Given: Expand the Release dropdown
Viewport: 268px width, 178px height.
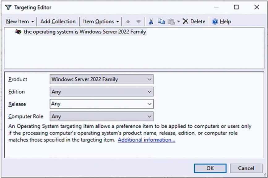Looking at the screenshot, I should coord(149,104).
